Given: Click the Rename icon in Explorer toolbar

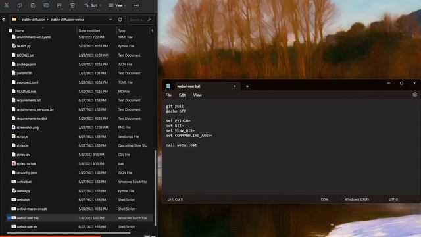Looking at the screenshot, I should pos(46,5).
